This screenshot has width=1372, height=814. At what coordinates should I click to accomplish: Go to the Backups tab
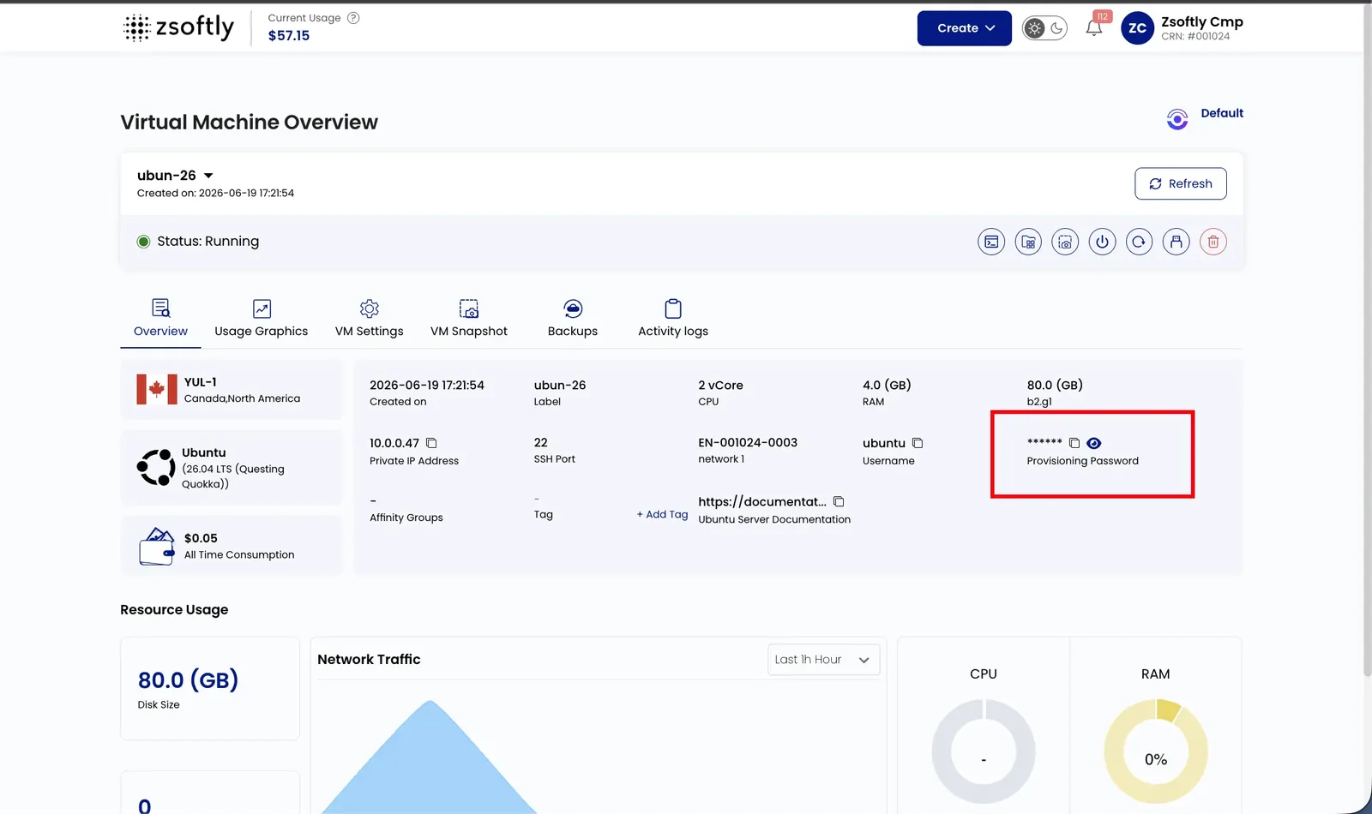pyautogui.click(x=573, y=319)
